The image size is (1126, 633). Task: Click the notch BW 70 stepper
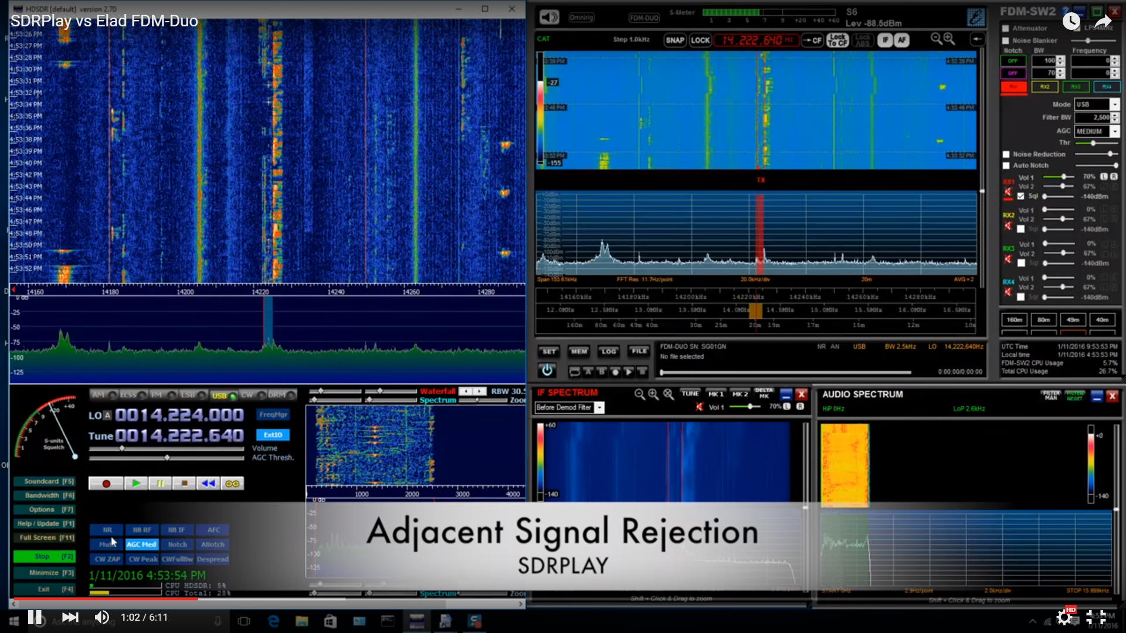[1060, 73]
